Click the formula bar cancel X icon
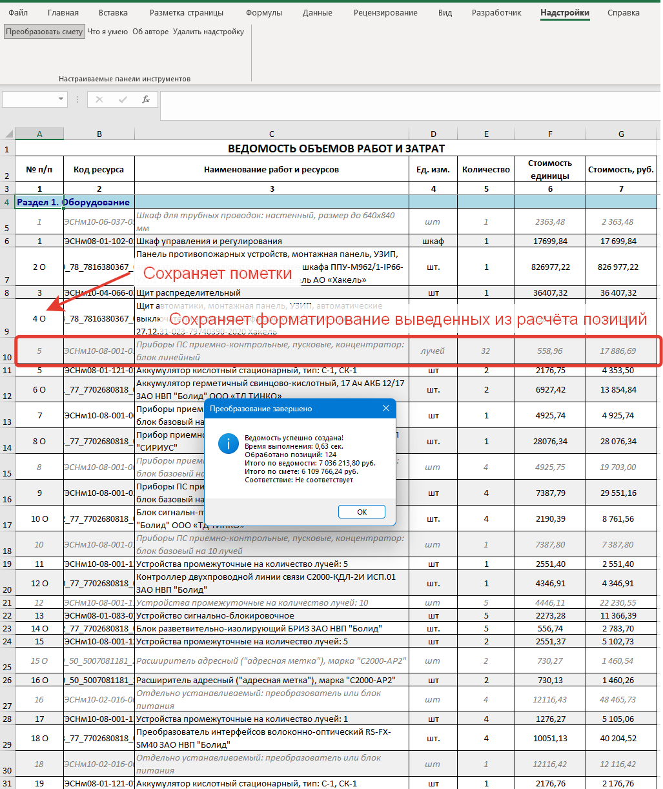 click(99, 99)
